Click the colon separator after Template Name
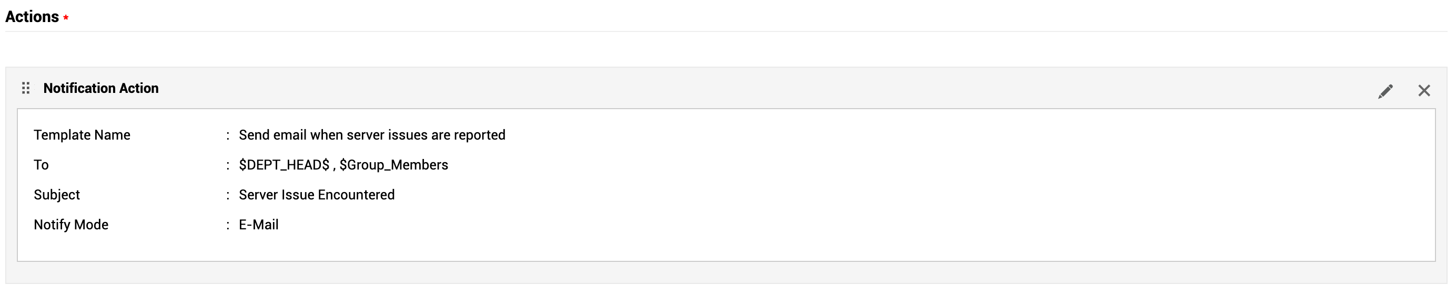 (228, 135)
